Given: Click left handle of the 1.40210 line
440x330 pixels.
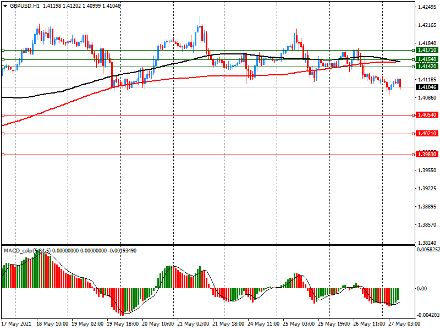Looking at the screenshot, I should [x=3, y=134].
